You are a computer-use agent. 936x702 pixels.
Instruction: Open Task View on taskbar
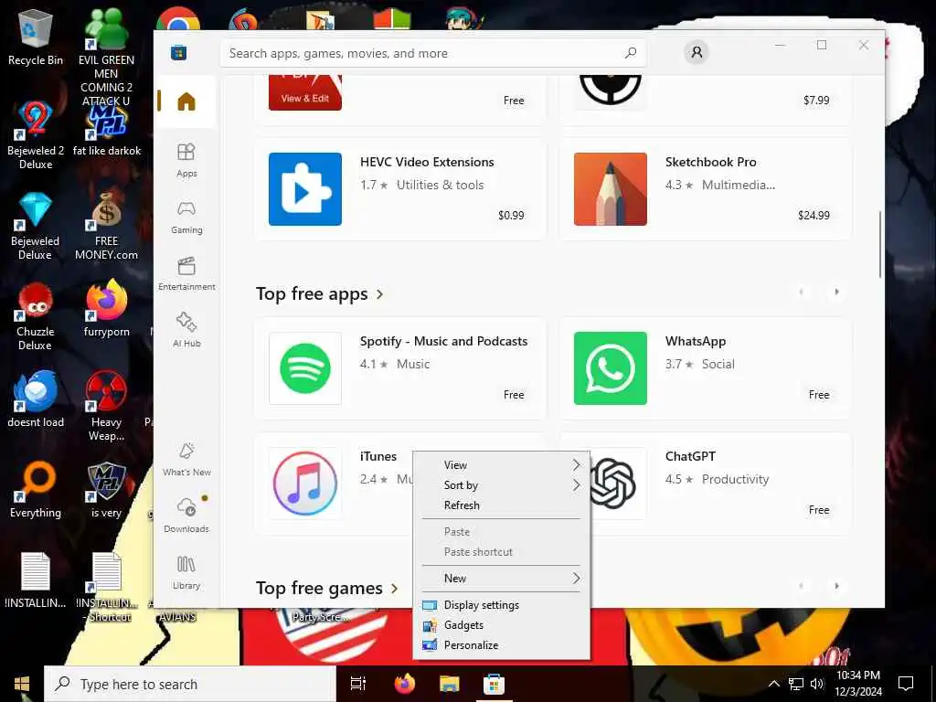coord(358,684)
